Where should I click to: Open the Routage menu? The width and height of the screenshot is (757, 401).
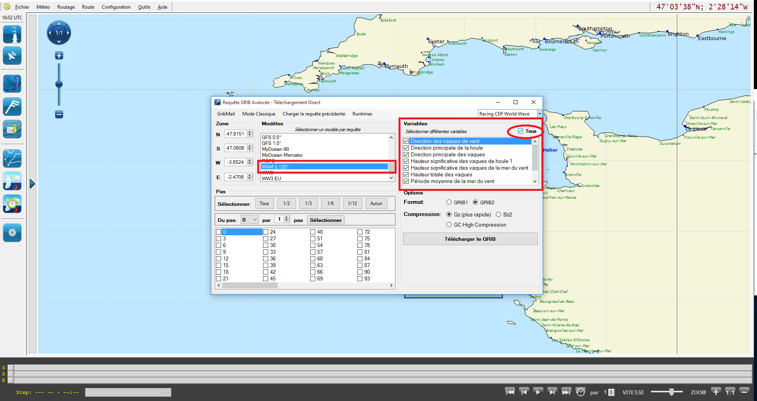point(66,7)
